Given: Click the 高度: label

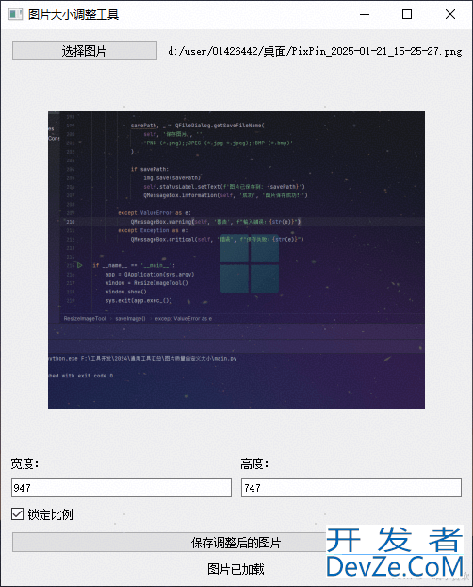Looking at the screenshot, I should point(254,463).
